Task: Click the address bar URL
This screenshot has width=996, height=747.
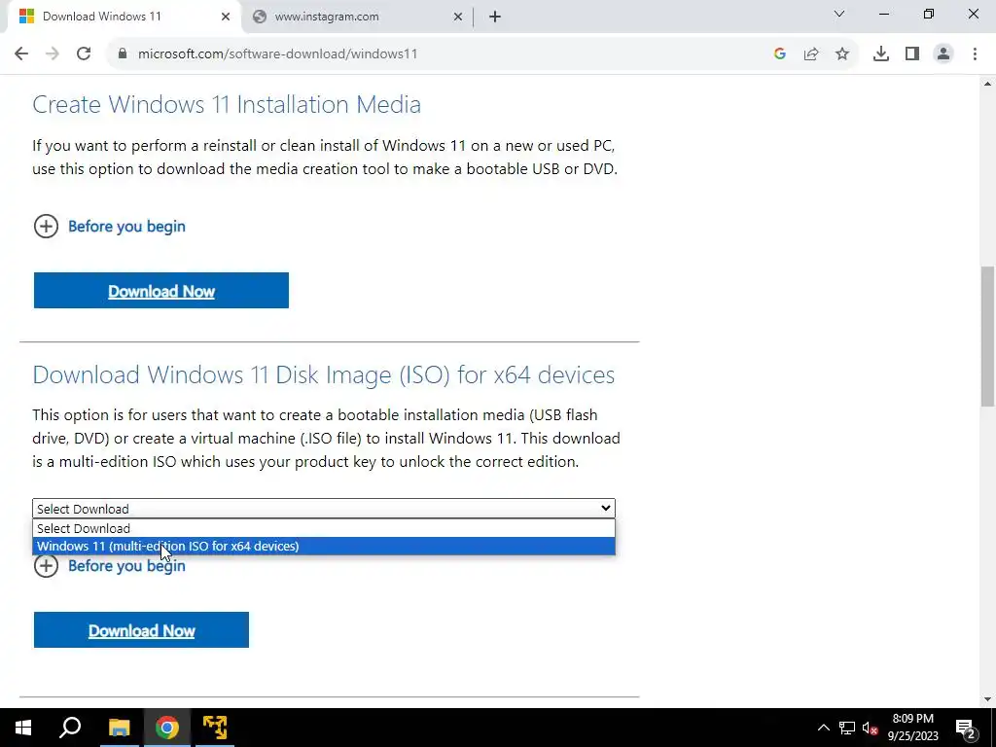Action: tap(277, 54)
